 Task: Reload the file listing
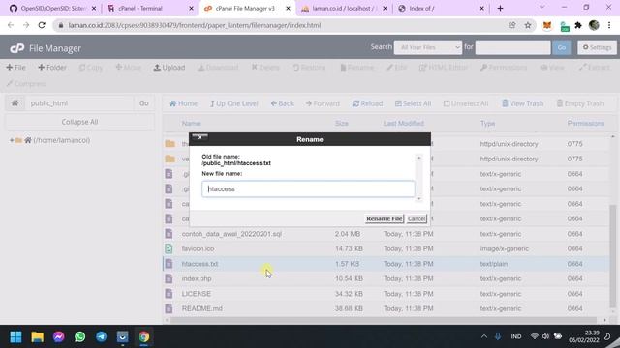click(x=367, y=103)
